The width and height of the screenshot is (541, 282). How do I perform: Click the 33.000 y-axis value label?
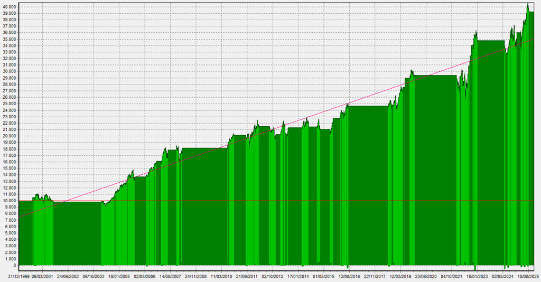9,52
